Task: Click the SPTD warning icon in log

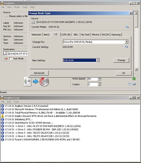Action: (x=3, y=116)
